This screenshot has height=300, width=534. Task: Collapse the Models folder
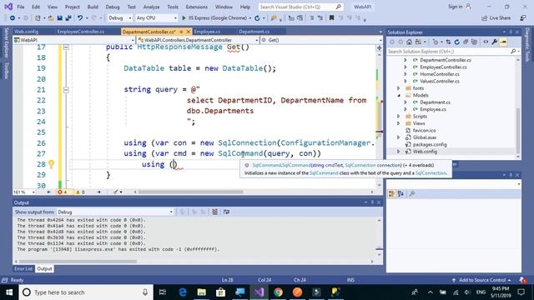[399, 95]
